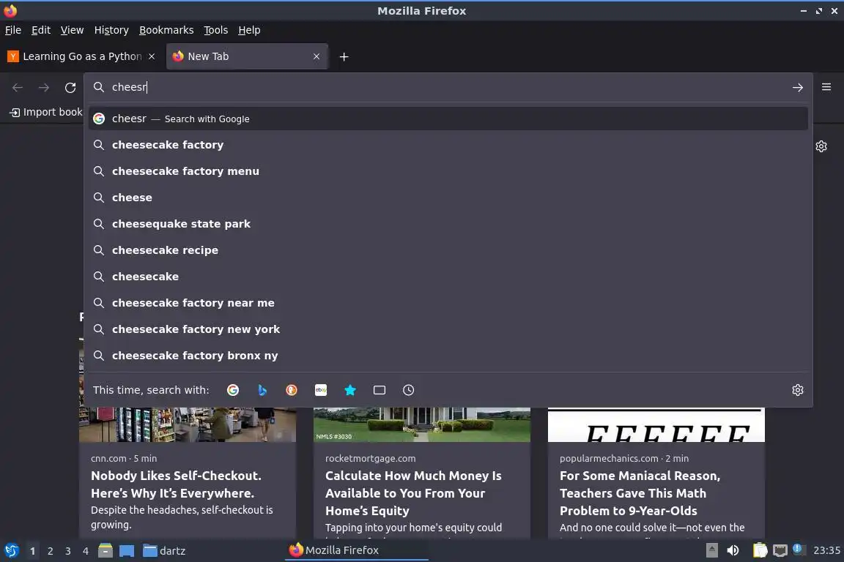Pick the 'cheesequake state park' suggestion
Screen dimensions: 844x562
click(448, 224)
